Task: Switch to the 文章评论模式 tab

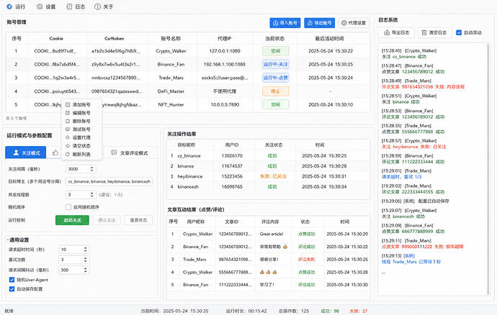Action: click(x=130, y=153)
